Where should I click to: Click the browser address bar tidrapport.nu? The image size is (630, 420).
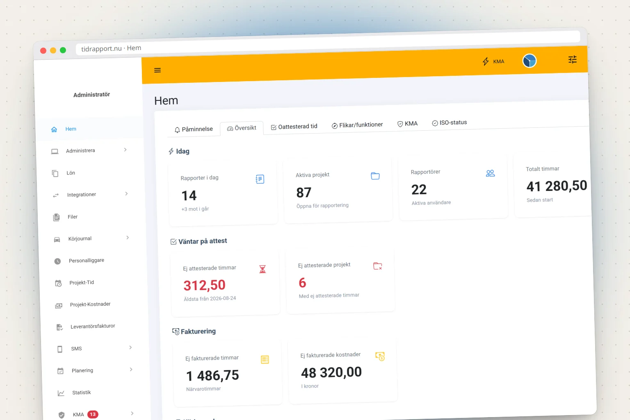click(x=328, y=42)
